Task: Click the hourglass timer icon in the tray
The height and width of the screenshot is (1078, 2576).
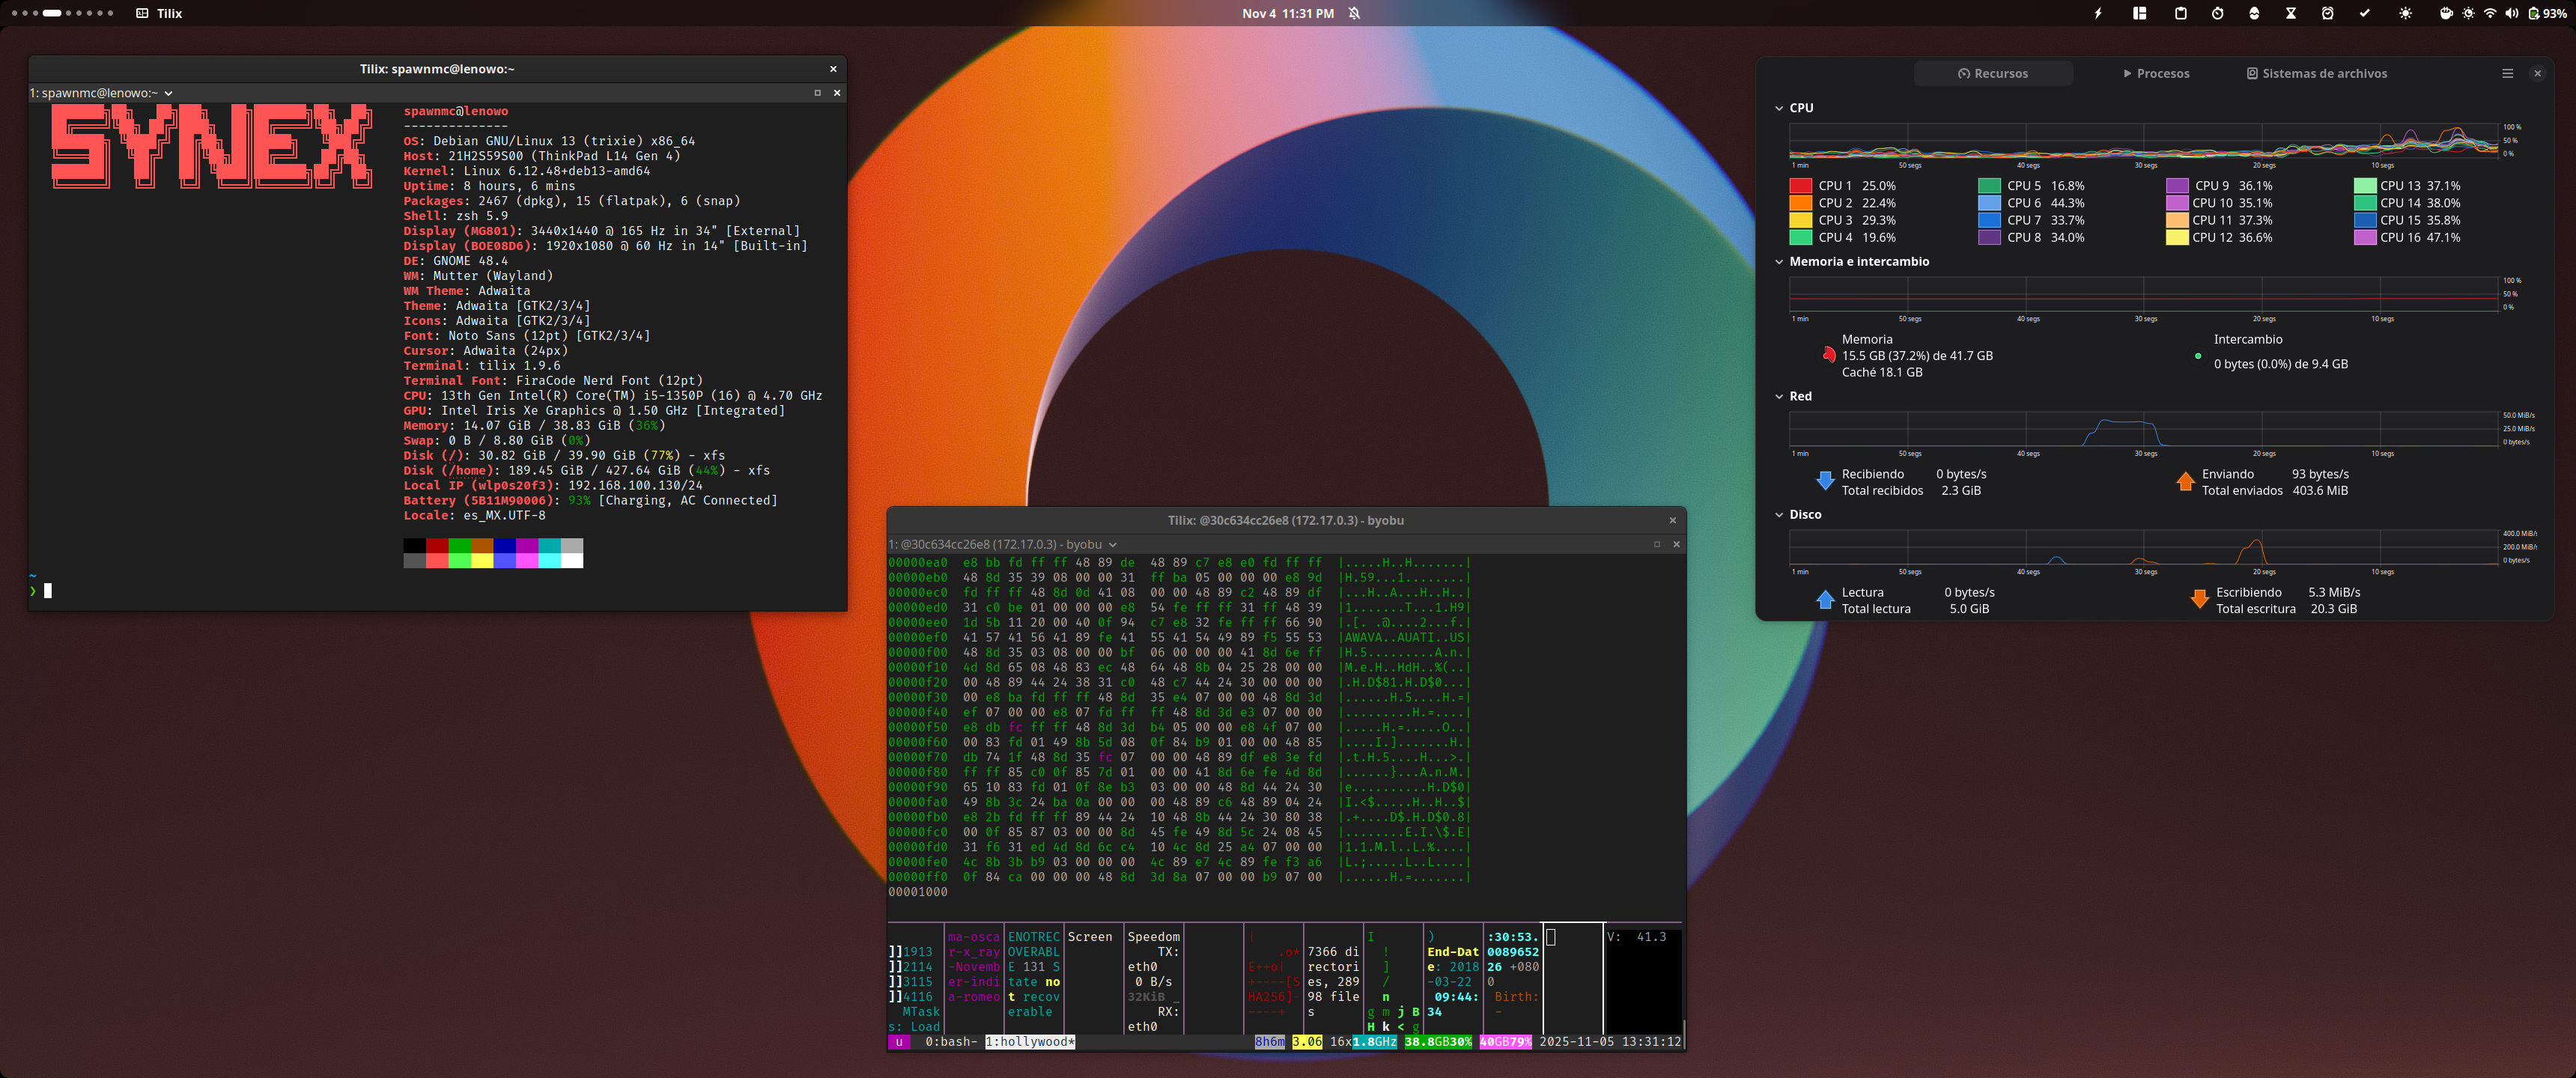Action: [x=2291, y=14]
